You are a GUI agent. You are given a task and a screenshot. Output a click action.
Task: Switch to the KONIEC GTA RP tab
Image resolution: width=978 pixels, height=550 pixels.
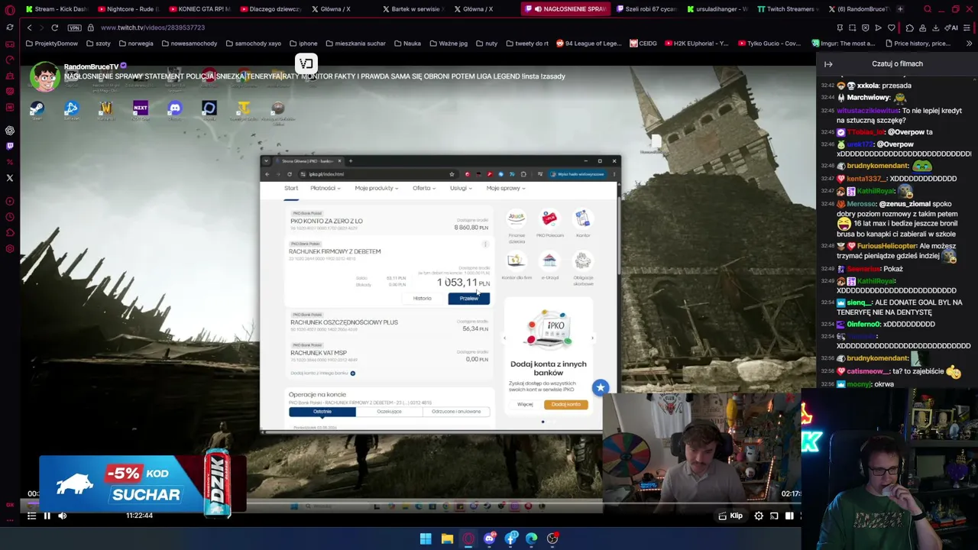pyautogui.click(x=199, y=9)
